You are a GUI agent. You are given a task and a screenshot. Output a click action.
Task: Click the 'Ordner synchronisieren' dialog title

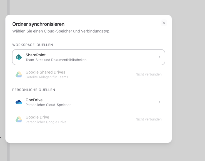(38, 24)
